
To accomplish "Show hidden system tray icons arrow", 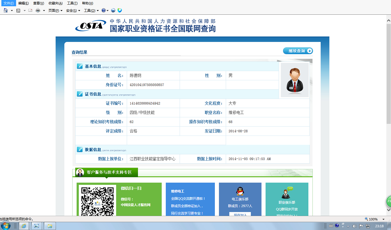I will [x=348, y=226].
